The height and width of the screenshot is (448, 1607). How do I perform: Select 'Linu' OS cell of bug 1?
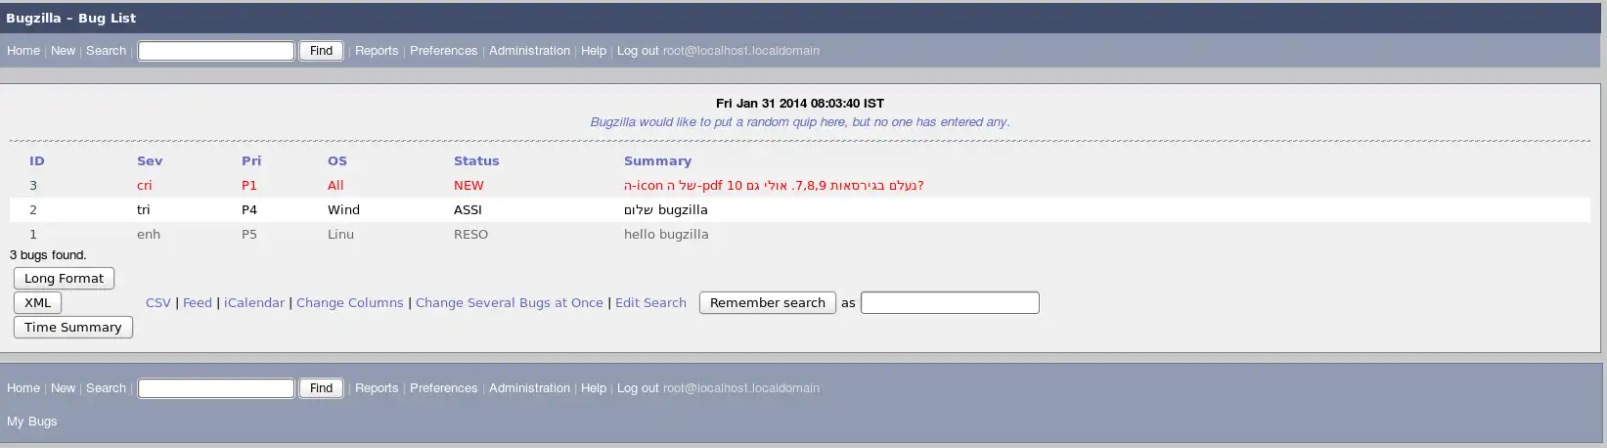(x=340, y=235)
